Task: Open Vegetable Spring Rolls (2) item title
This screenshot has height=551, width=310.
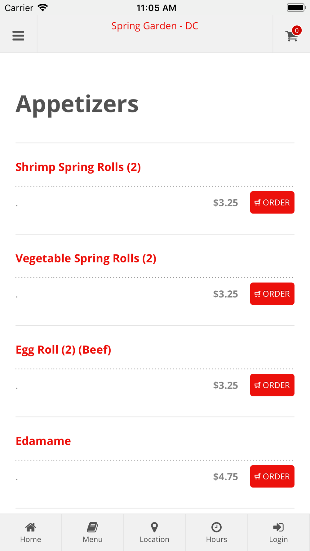Action: click(86, 258)
